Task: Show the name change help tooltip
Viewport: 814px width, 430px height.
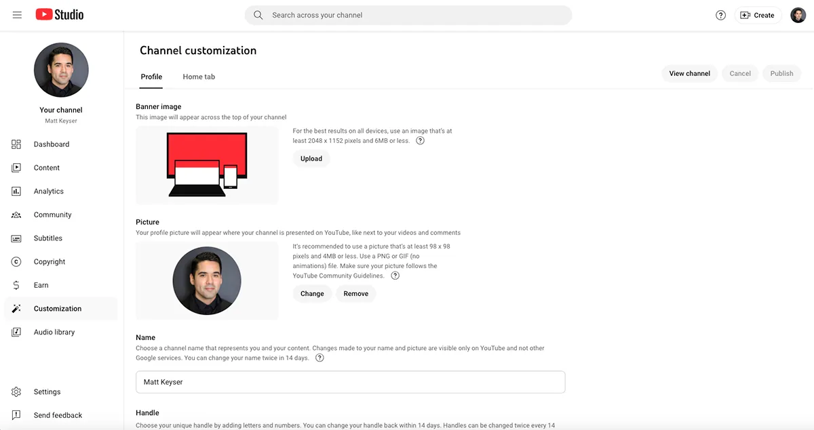Action: tap(319, 358)
